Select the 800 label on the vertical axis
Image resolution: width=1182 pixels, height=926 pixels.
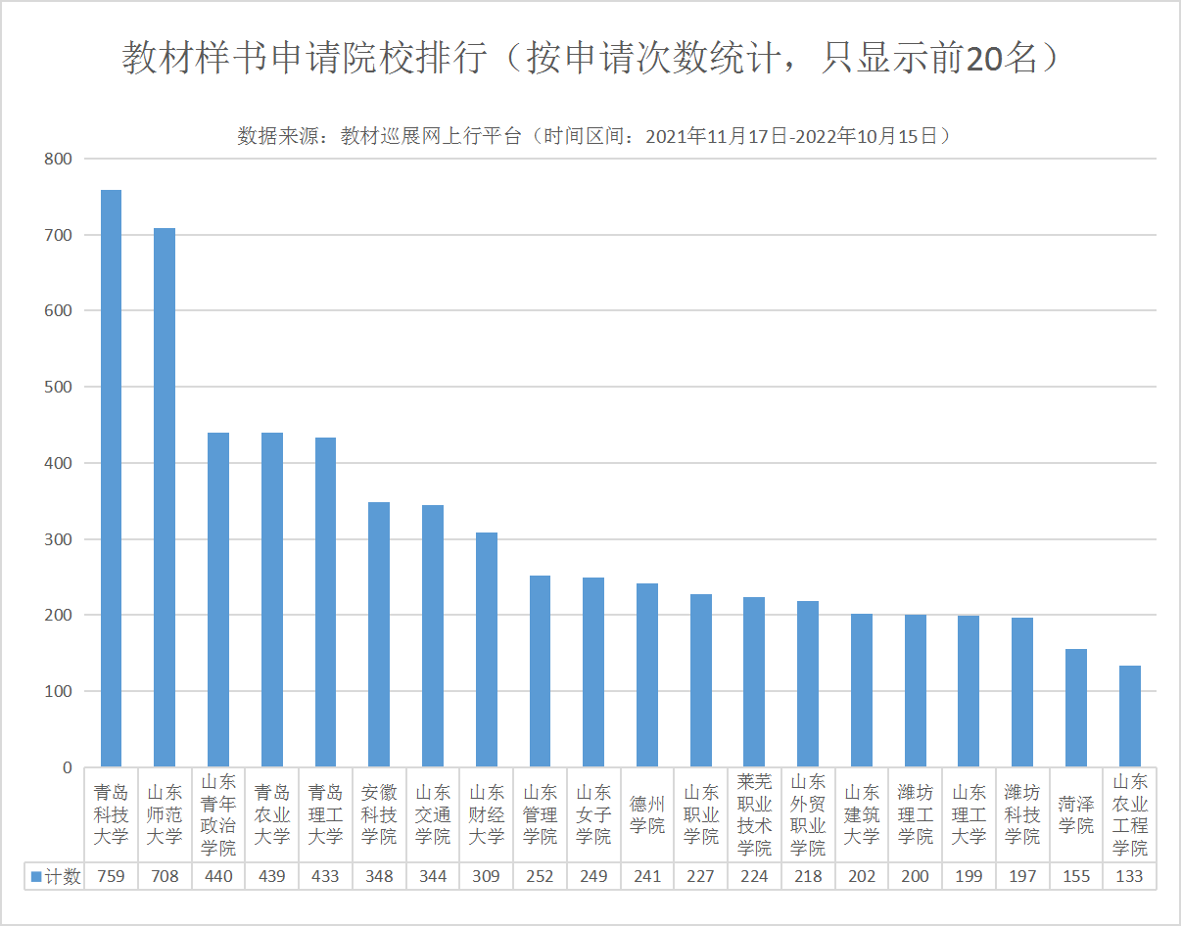click(59, 159)
